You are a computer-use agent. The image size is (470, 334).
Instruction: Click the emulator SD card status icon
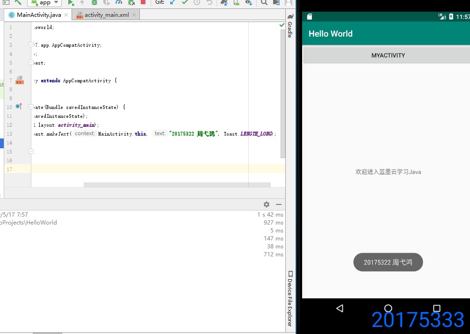(310, 16)
